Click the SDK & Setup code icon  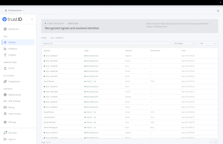click(x=5, y=101)
